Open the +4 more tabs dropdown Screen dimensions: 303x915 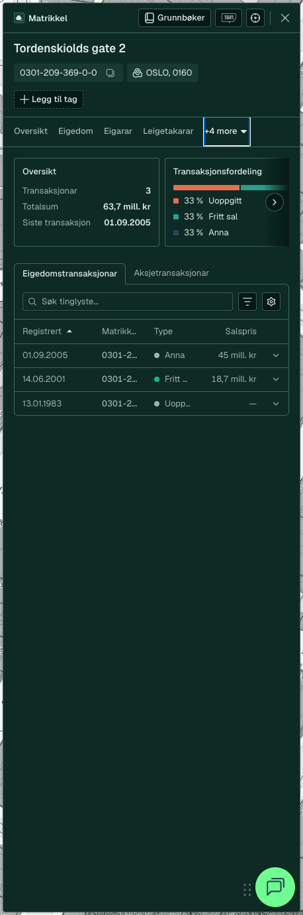pos(226,131)
